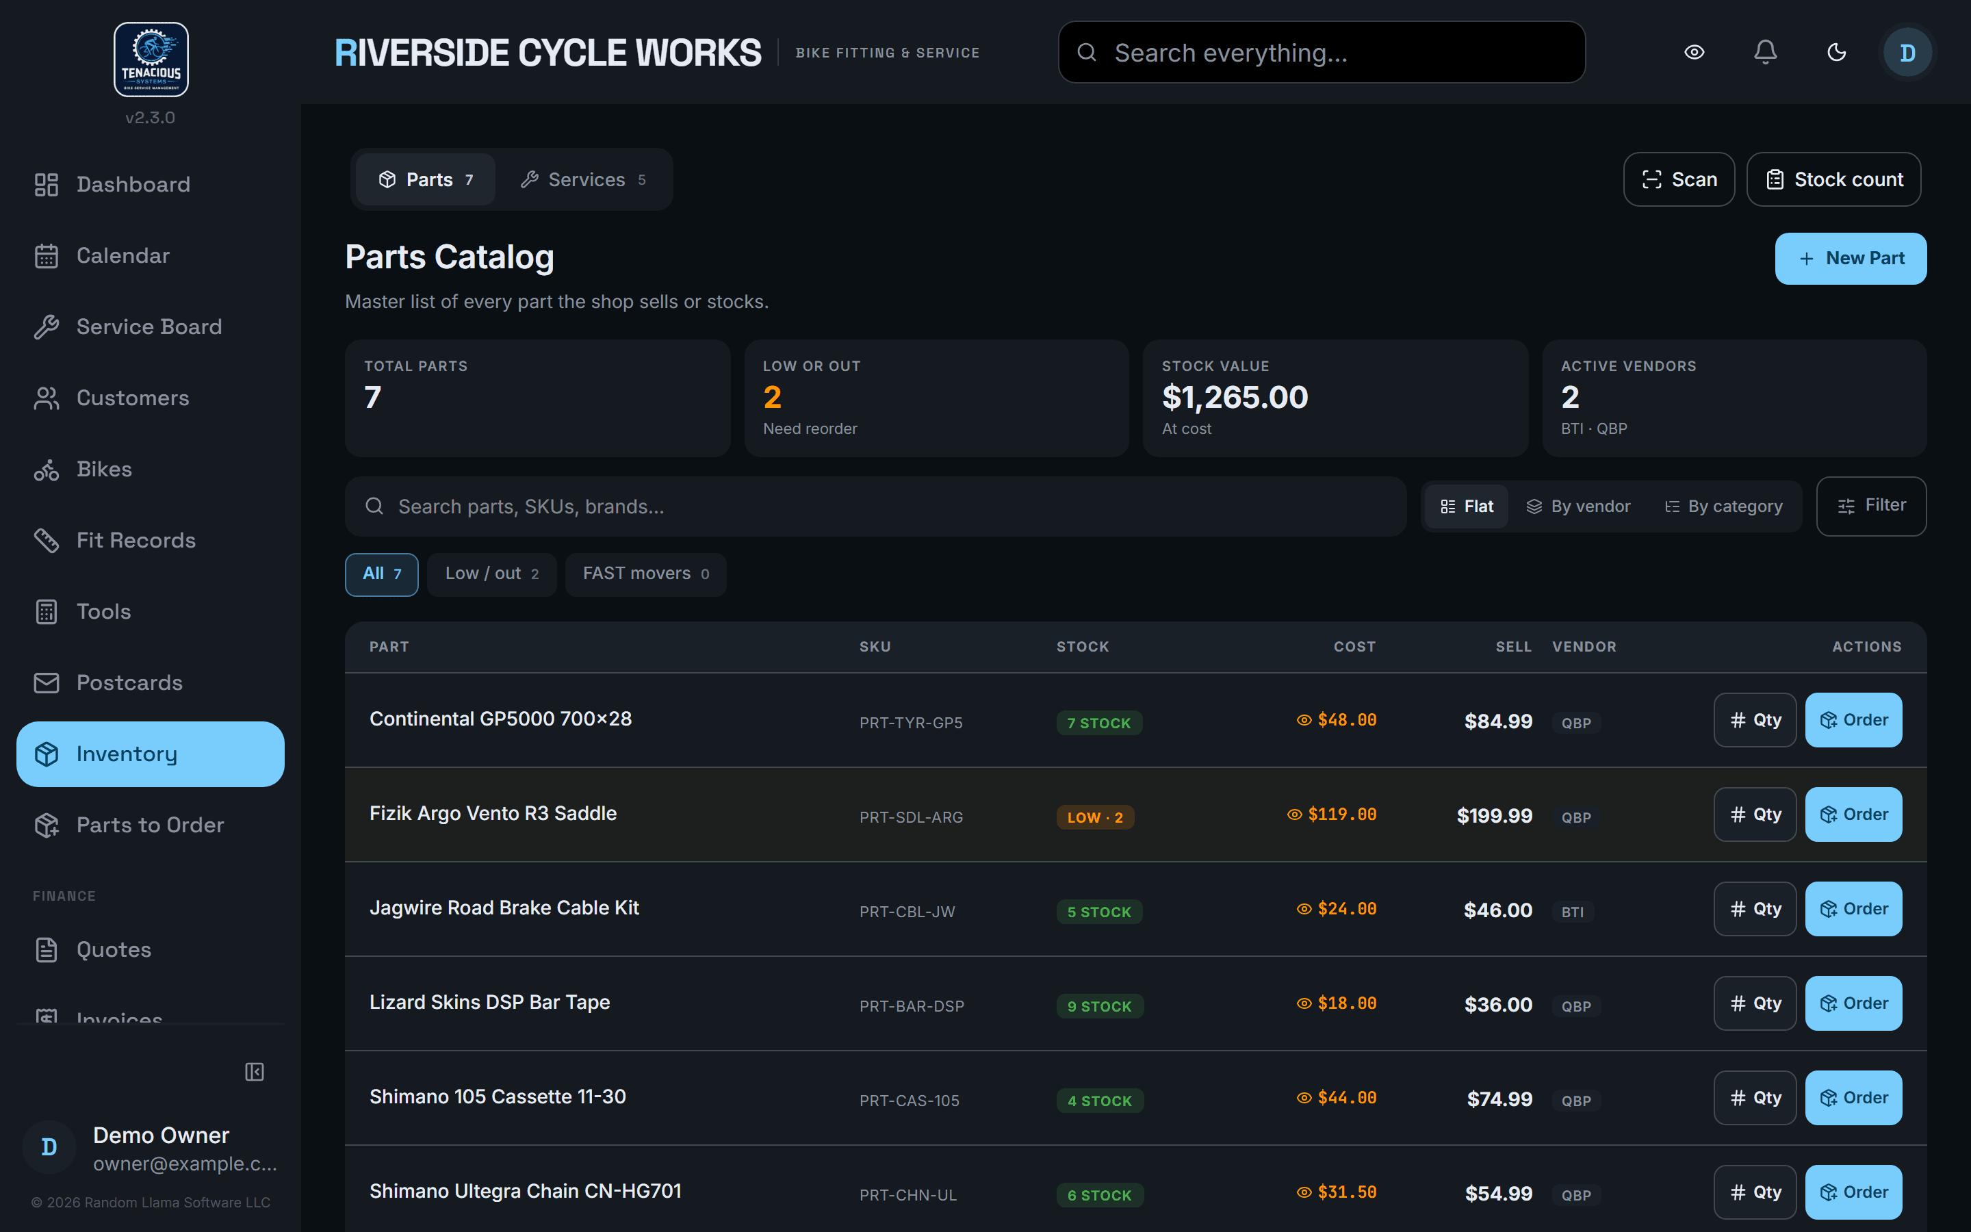Screen dimensions: 1971x1232
Task: Select the FAST movers filter chip
Action: click(x=646, y=574)
